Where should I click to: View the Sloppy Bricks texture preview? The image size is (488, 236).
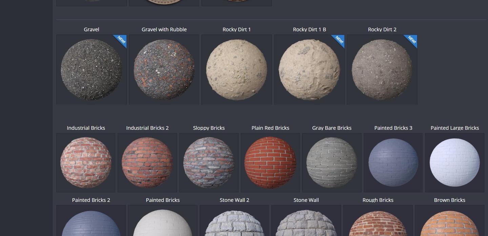[209, 163]
